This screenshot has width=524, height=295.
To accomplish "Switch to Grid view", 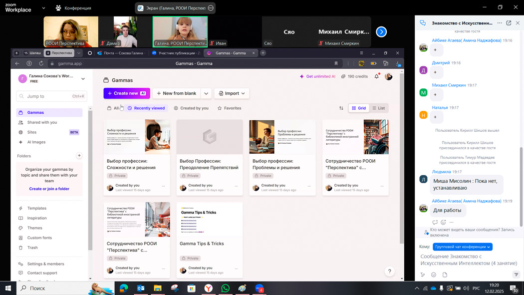I will tap(359, 108).
